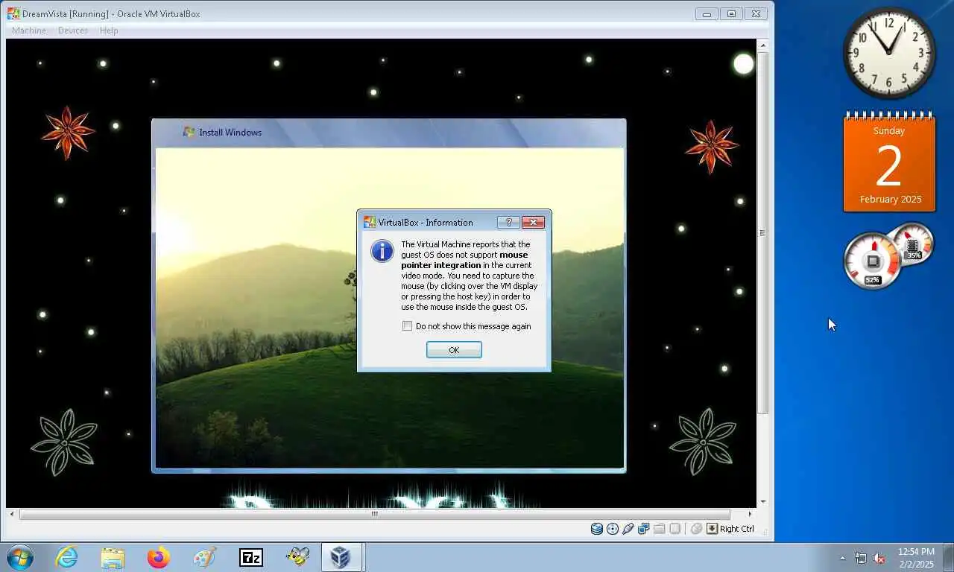
Task: Click the network adapter status icon
Action: pyautogui.click(x=644, y=529)
